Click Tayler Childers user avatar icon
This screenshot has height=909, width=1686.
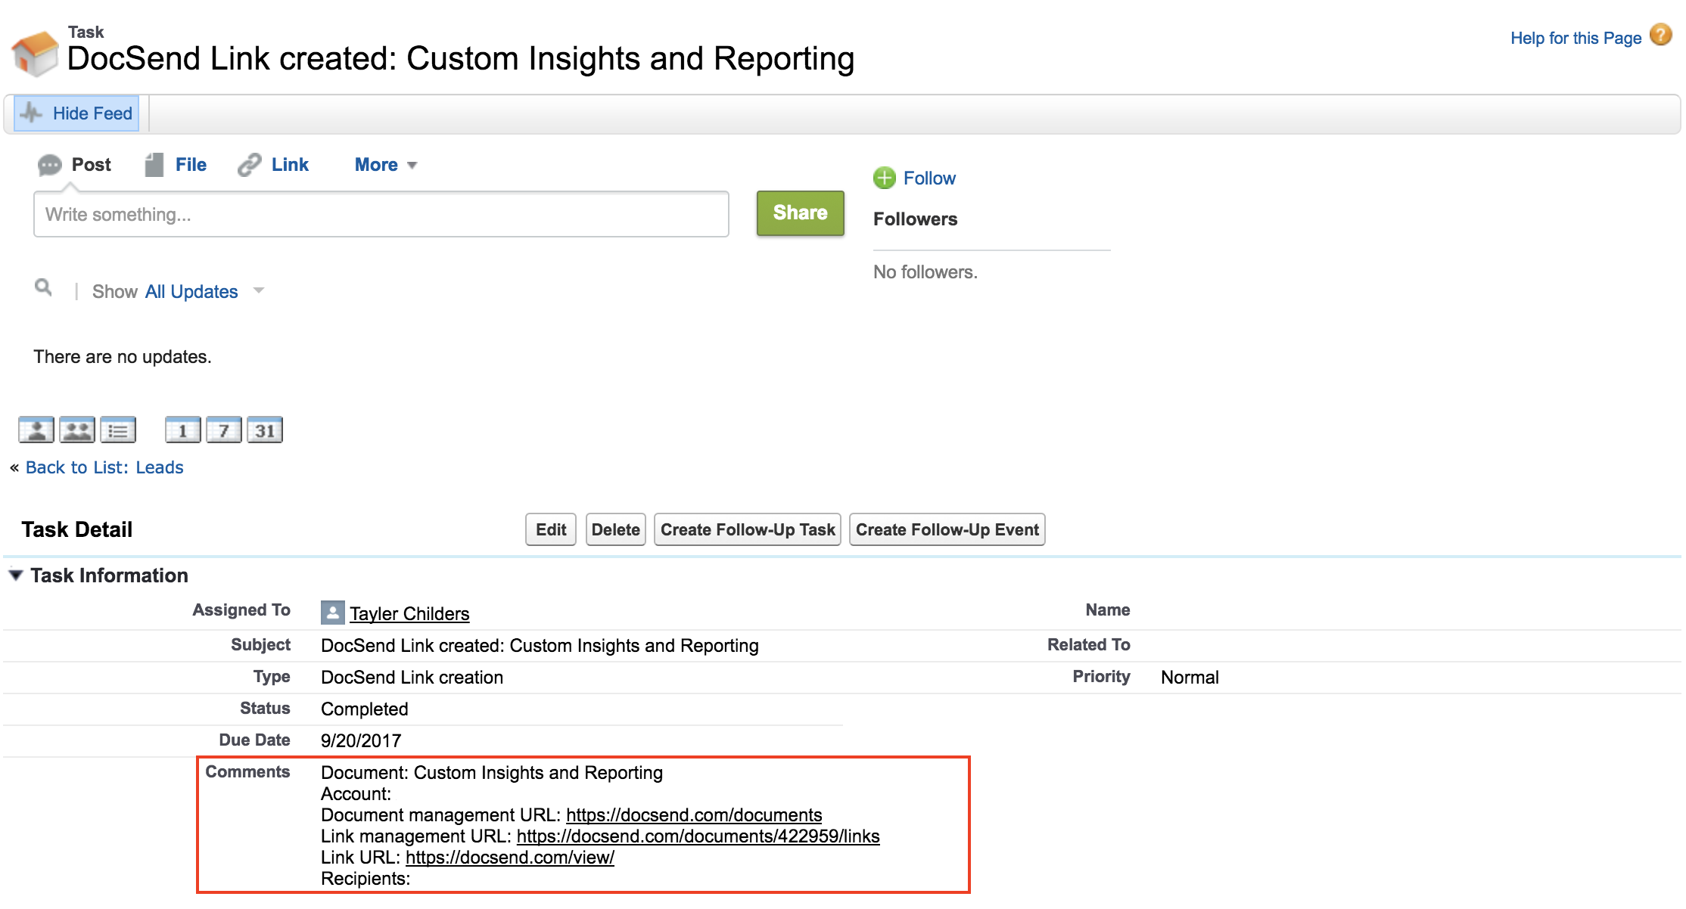[x=332, y=613]
